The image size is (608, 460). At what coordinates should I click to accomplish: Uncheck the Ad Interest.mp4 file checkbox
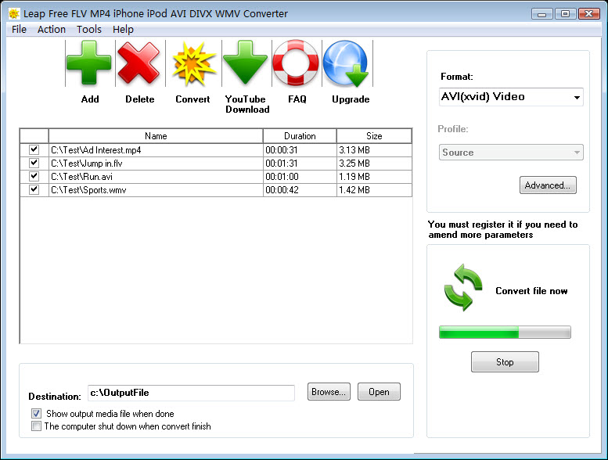(34, 149)
